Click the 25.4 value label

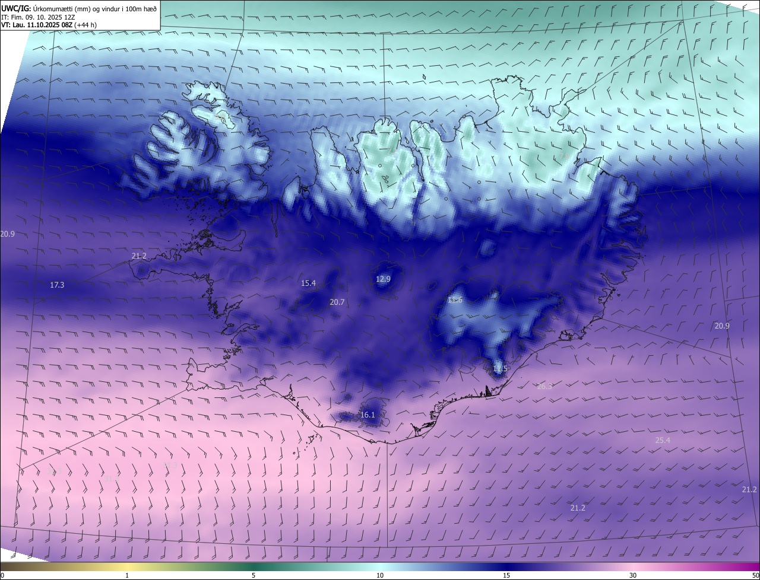point(663,441)
